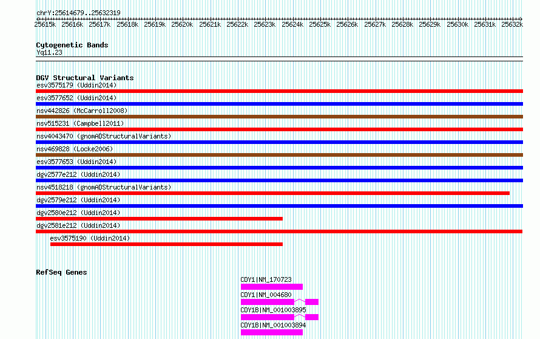Click the blue bar under nsv4043470 (gnomADStructuralVariants)

click(x=279, y=142)
